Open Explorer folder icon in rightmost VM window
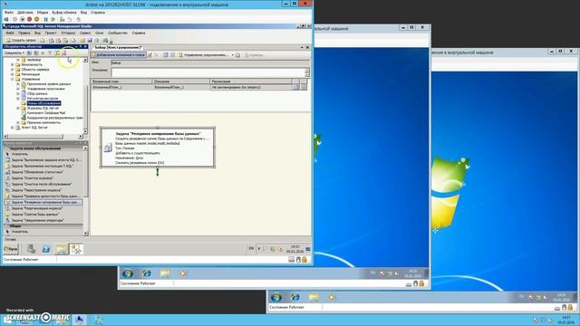This screenshot has width=580, height=326. click(314, 297)
